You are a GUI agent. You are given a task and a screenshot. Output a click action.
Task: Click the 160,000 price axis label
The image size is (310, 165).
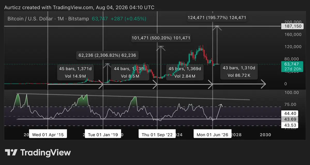(x=293, y=35)
